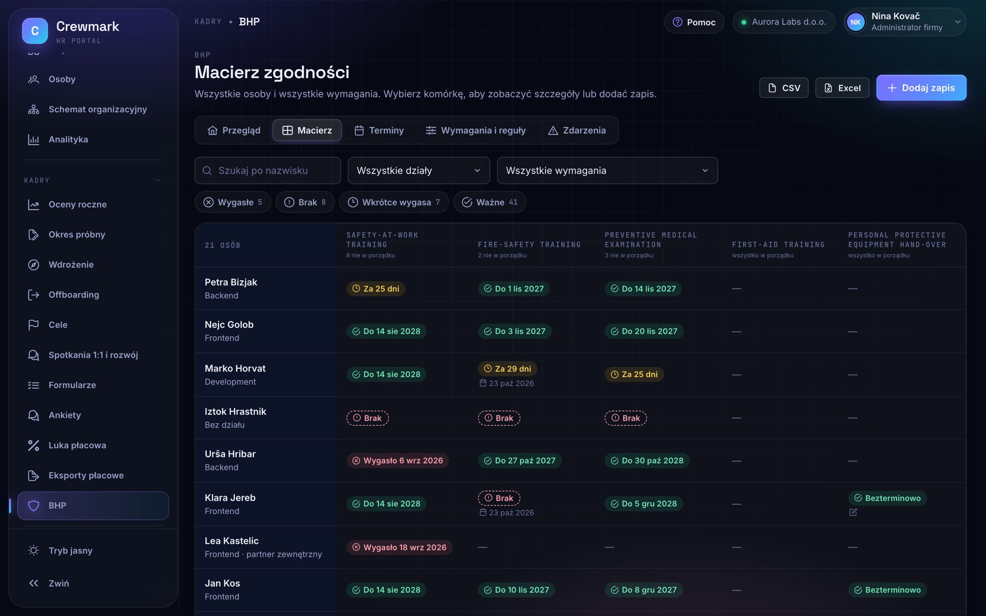The height and width of the screenshot is (616, 986).
Task: Click Luka płacowa percent icon
Action: point(33,445)
